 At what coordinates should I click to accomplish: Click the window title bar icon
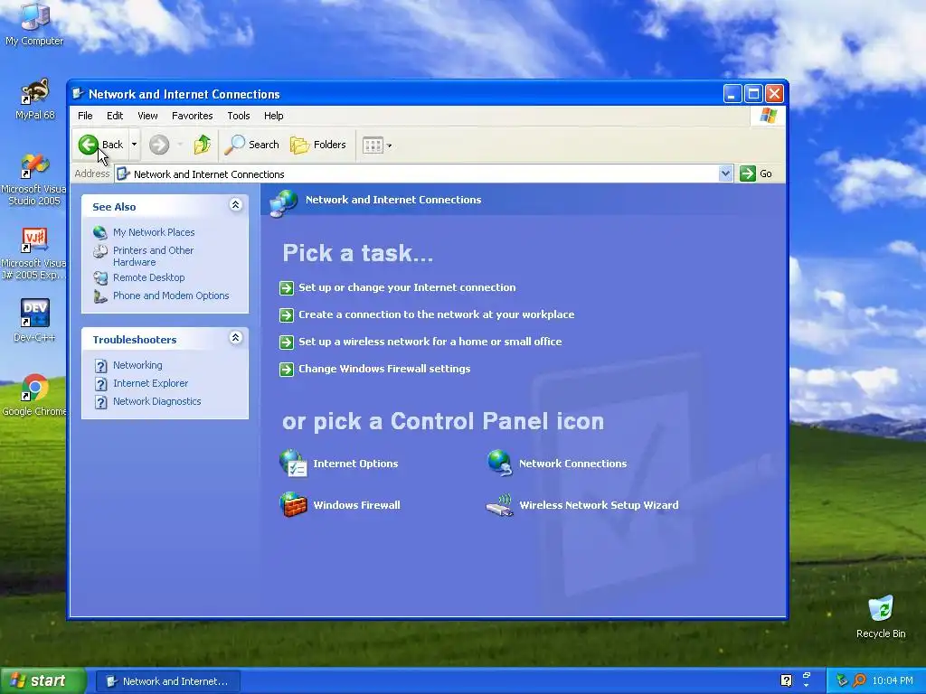pyautogui.click(x=78, y=93)
